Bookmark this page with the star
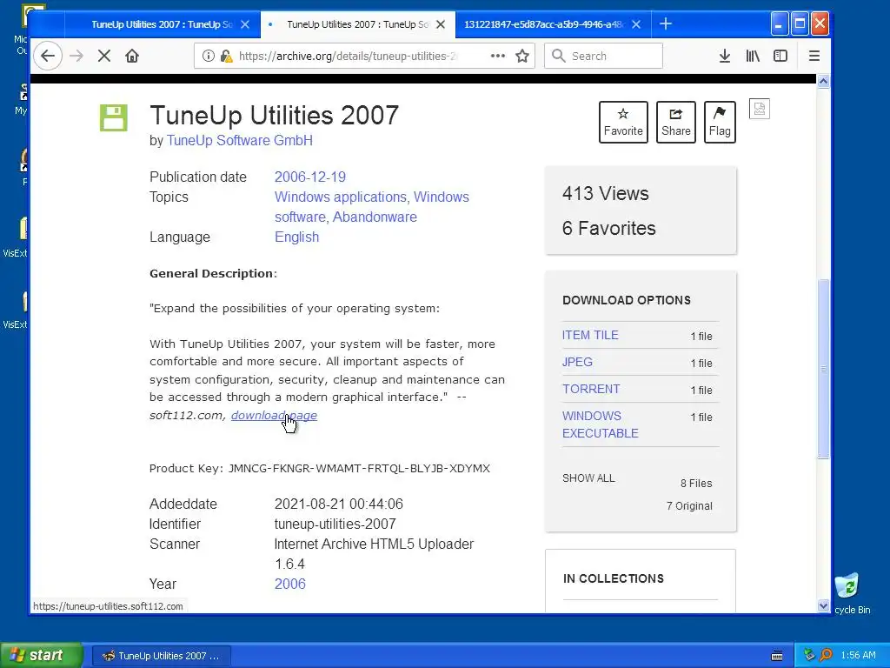 click(x=522, y=56)
